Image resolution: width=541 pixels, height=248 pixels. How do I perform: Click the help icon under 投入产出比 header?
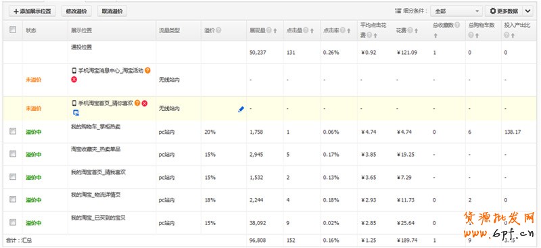click(x=507, y=35)
